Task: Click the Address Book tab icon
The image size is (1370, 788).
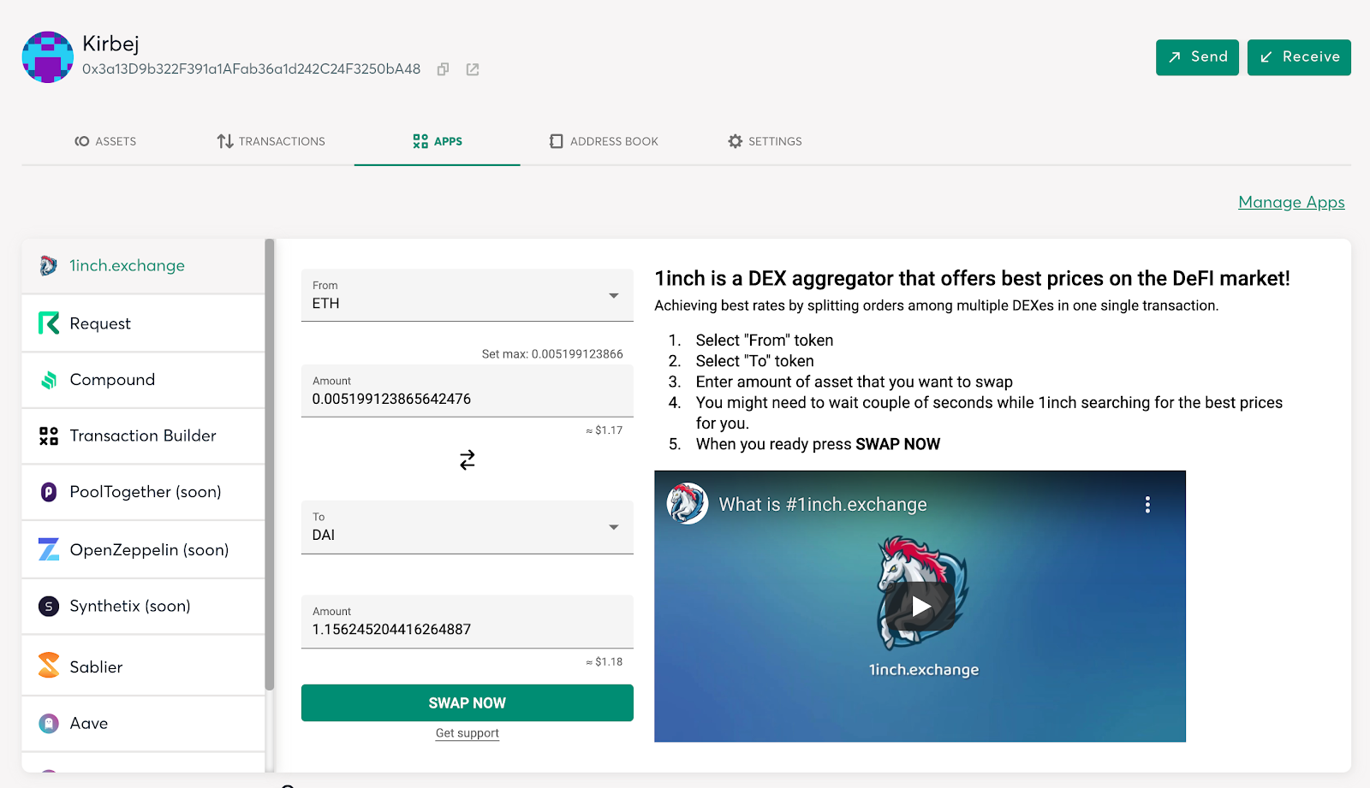Action: [x=557, y=141]
